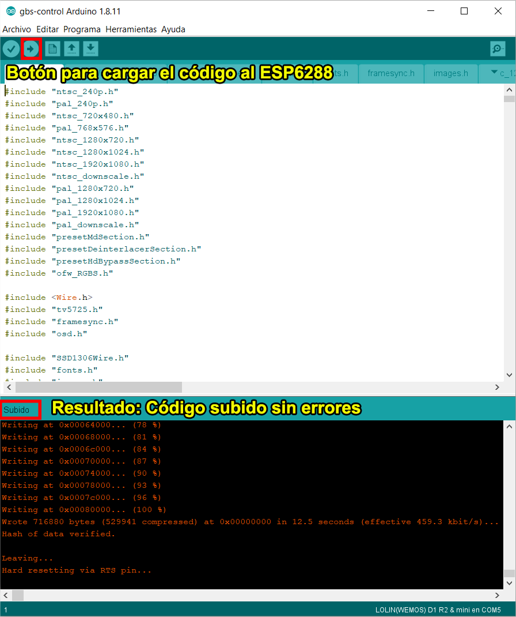This screenshot has width=516, height=617.
Task: Upload the sketch with the arrow button
Action: tap(31, 49)
